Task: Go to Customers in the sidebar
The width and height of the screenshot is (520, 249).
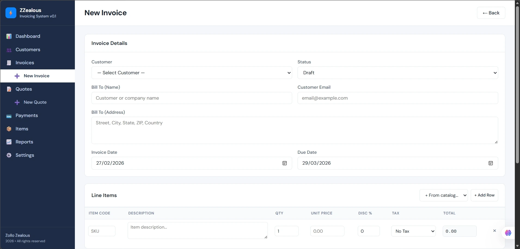Action: coord(38,50)
